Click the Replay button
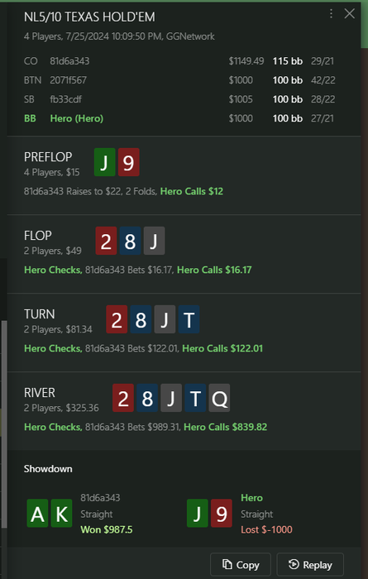Screen dimensions: 368x579 [310, 565]
